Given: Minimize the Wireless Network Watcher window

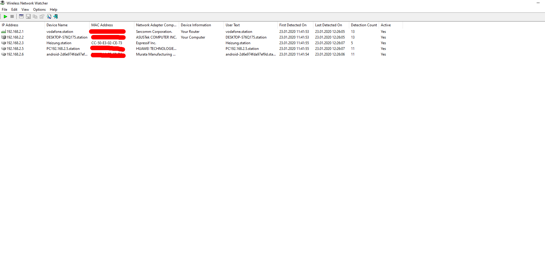Looking at the screenshot, I should pos(538,3).
